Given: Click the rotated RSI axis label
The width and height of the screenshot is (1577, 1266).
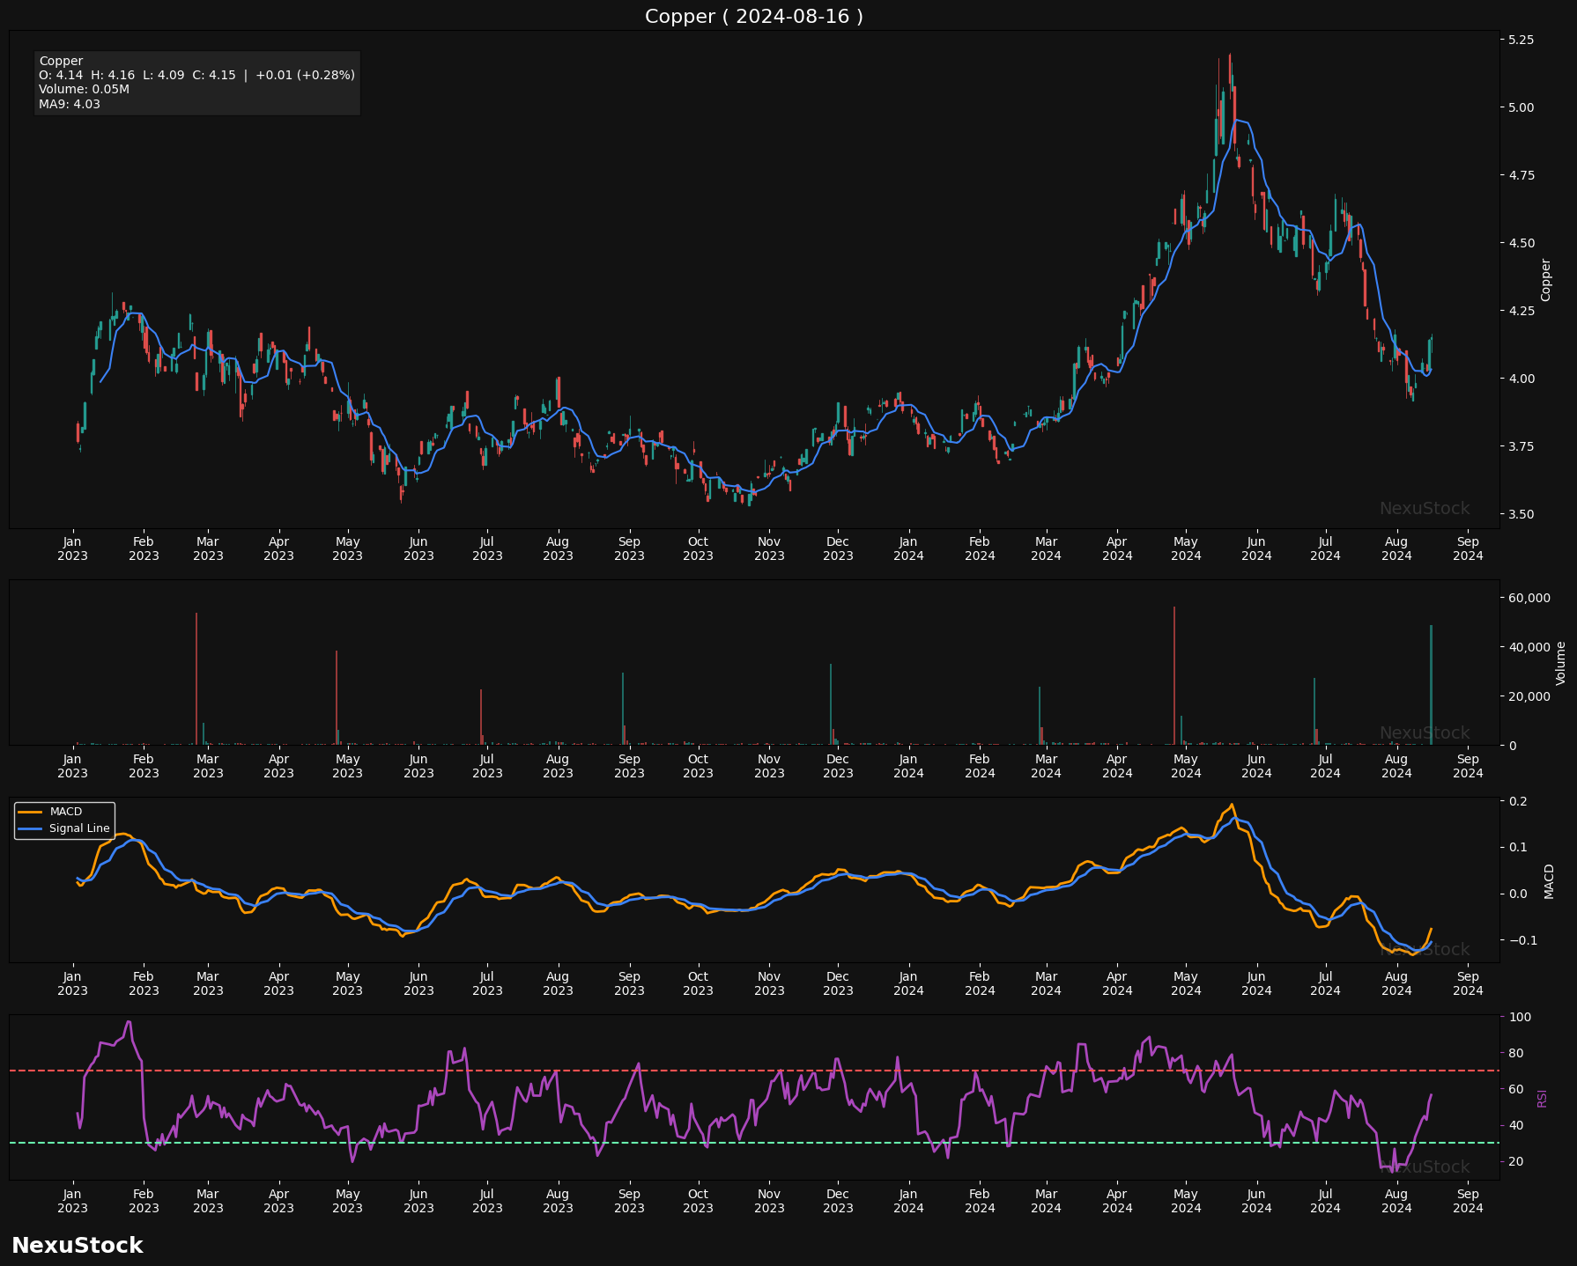Looking at the screenshot, I should tap(1542, 1098).
